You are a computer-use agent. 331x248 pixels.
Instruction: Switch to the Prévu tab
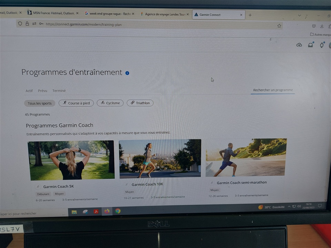click(42, 91)
